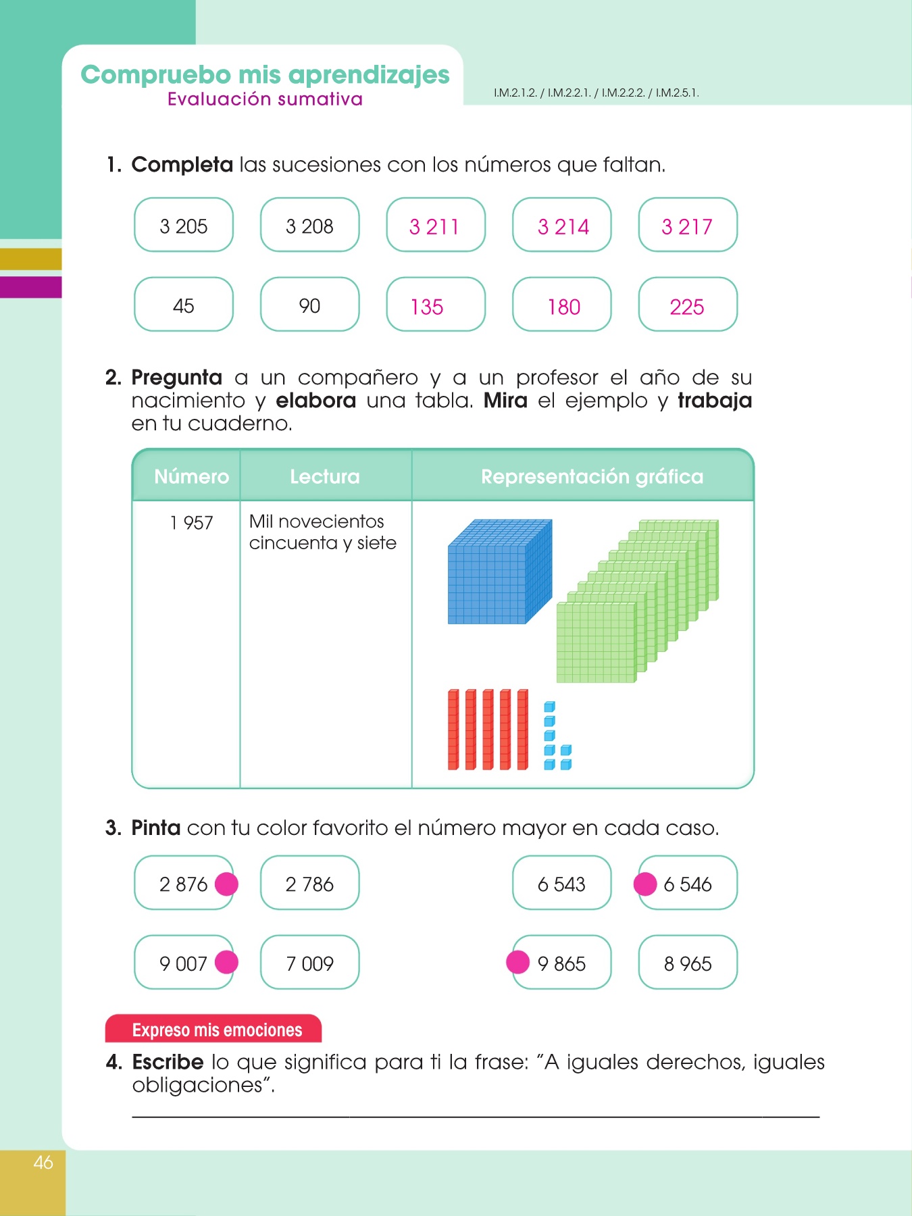The image size is (912, 1216).
Task: Click the Compruebo mis aprendizajes heading
Action: (265, 74)
